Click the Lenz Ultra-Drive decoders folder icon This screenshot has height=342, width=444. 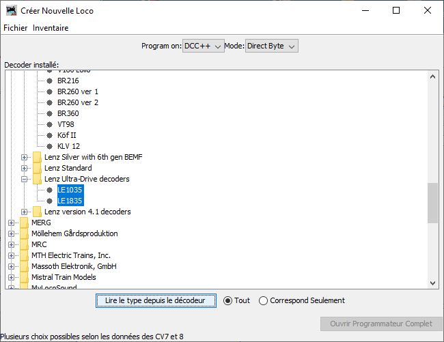coord(37,179)
